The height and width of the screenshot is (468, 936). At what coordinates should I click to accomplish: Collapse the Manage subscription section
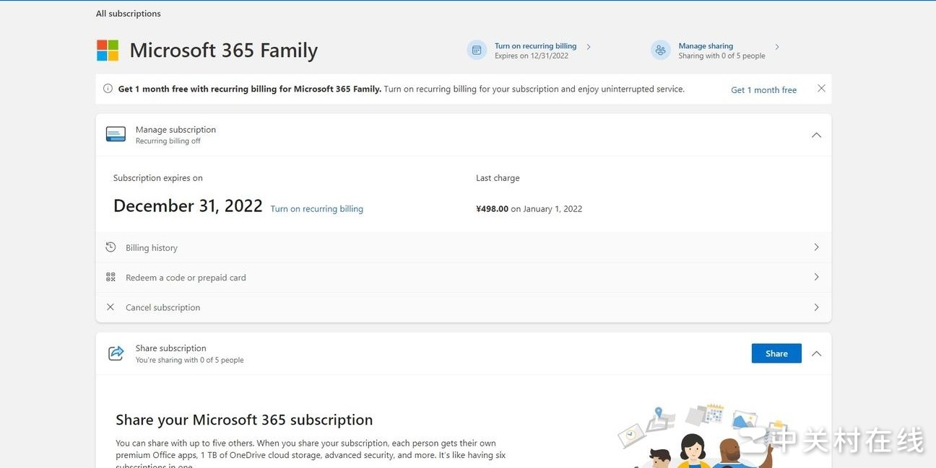pos(816,134)
